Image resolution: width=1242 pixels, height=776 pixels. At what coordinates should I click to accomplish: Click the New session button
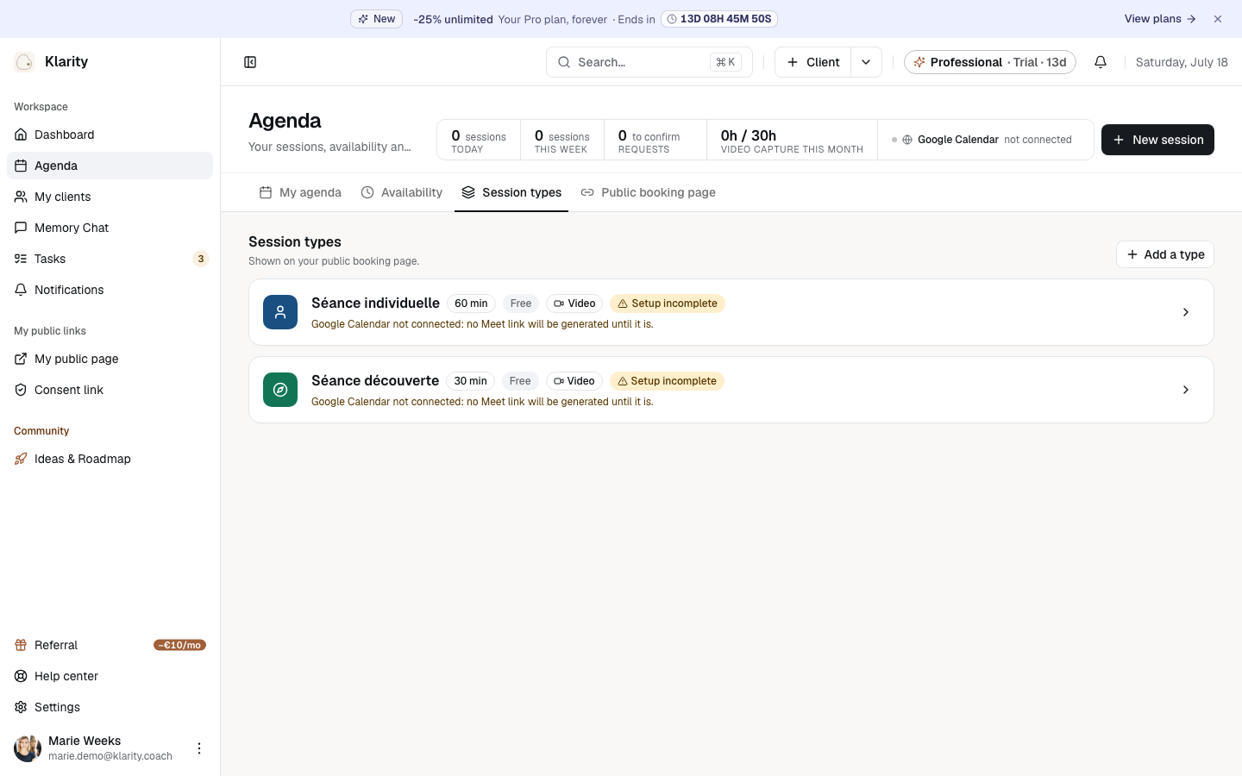coord(1157,140)
